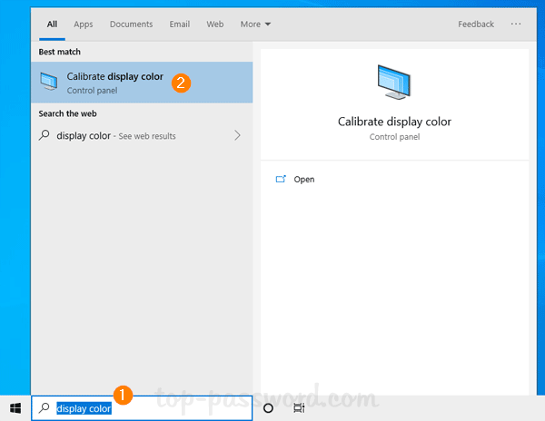Click the magnifier icon beside the web result

[x=45, y=136]
